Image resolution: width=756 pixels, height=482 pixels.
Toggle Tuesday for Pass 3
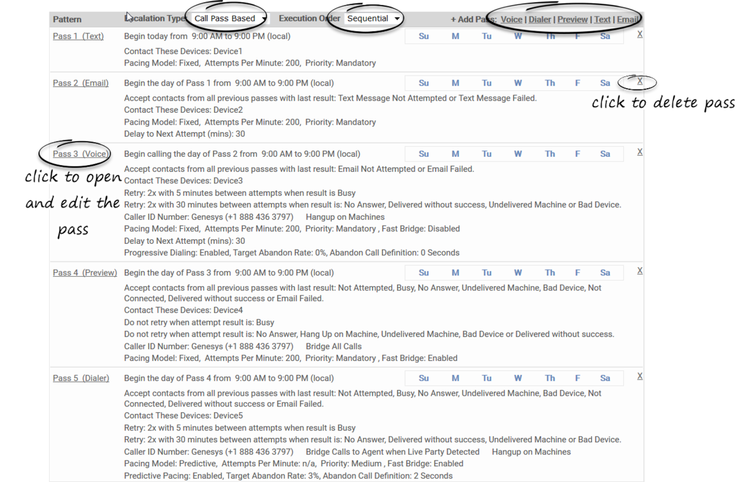tap(486, 154)
